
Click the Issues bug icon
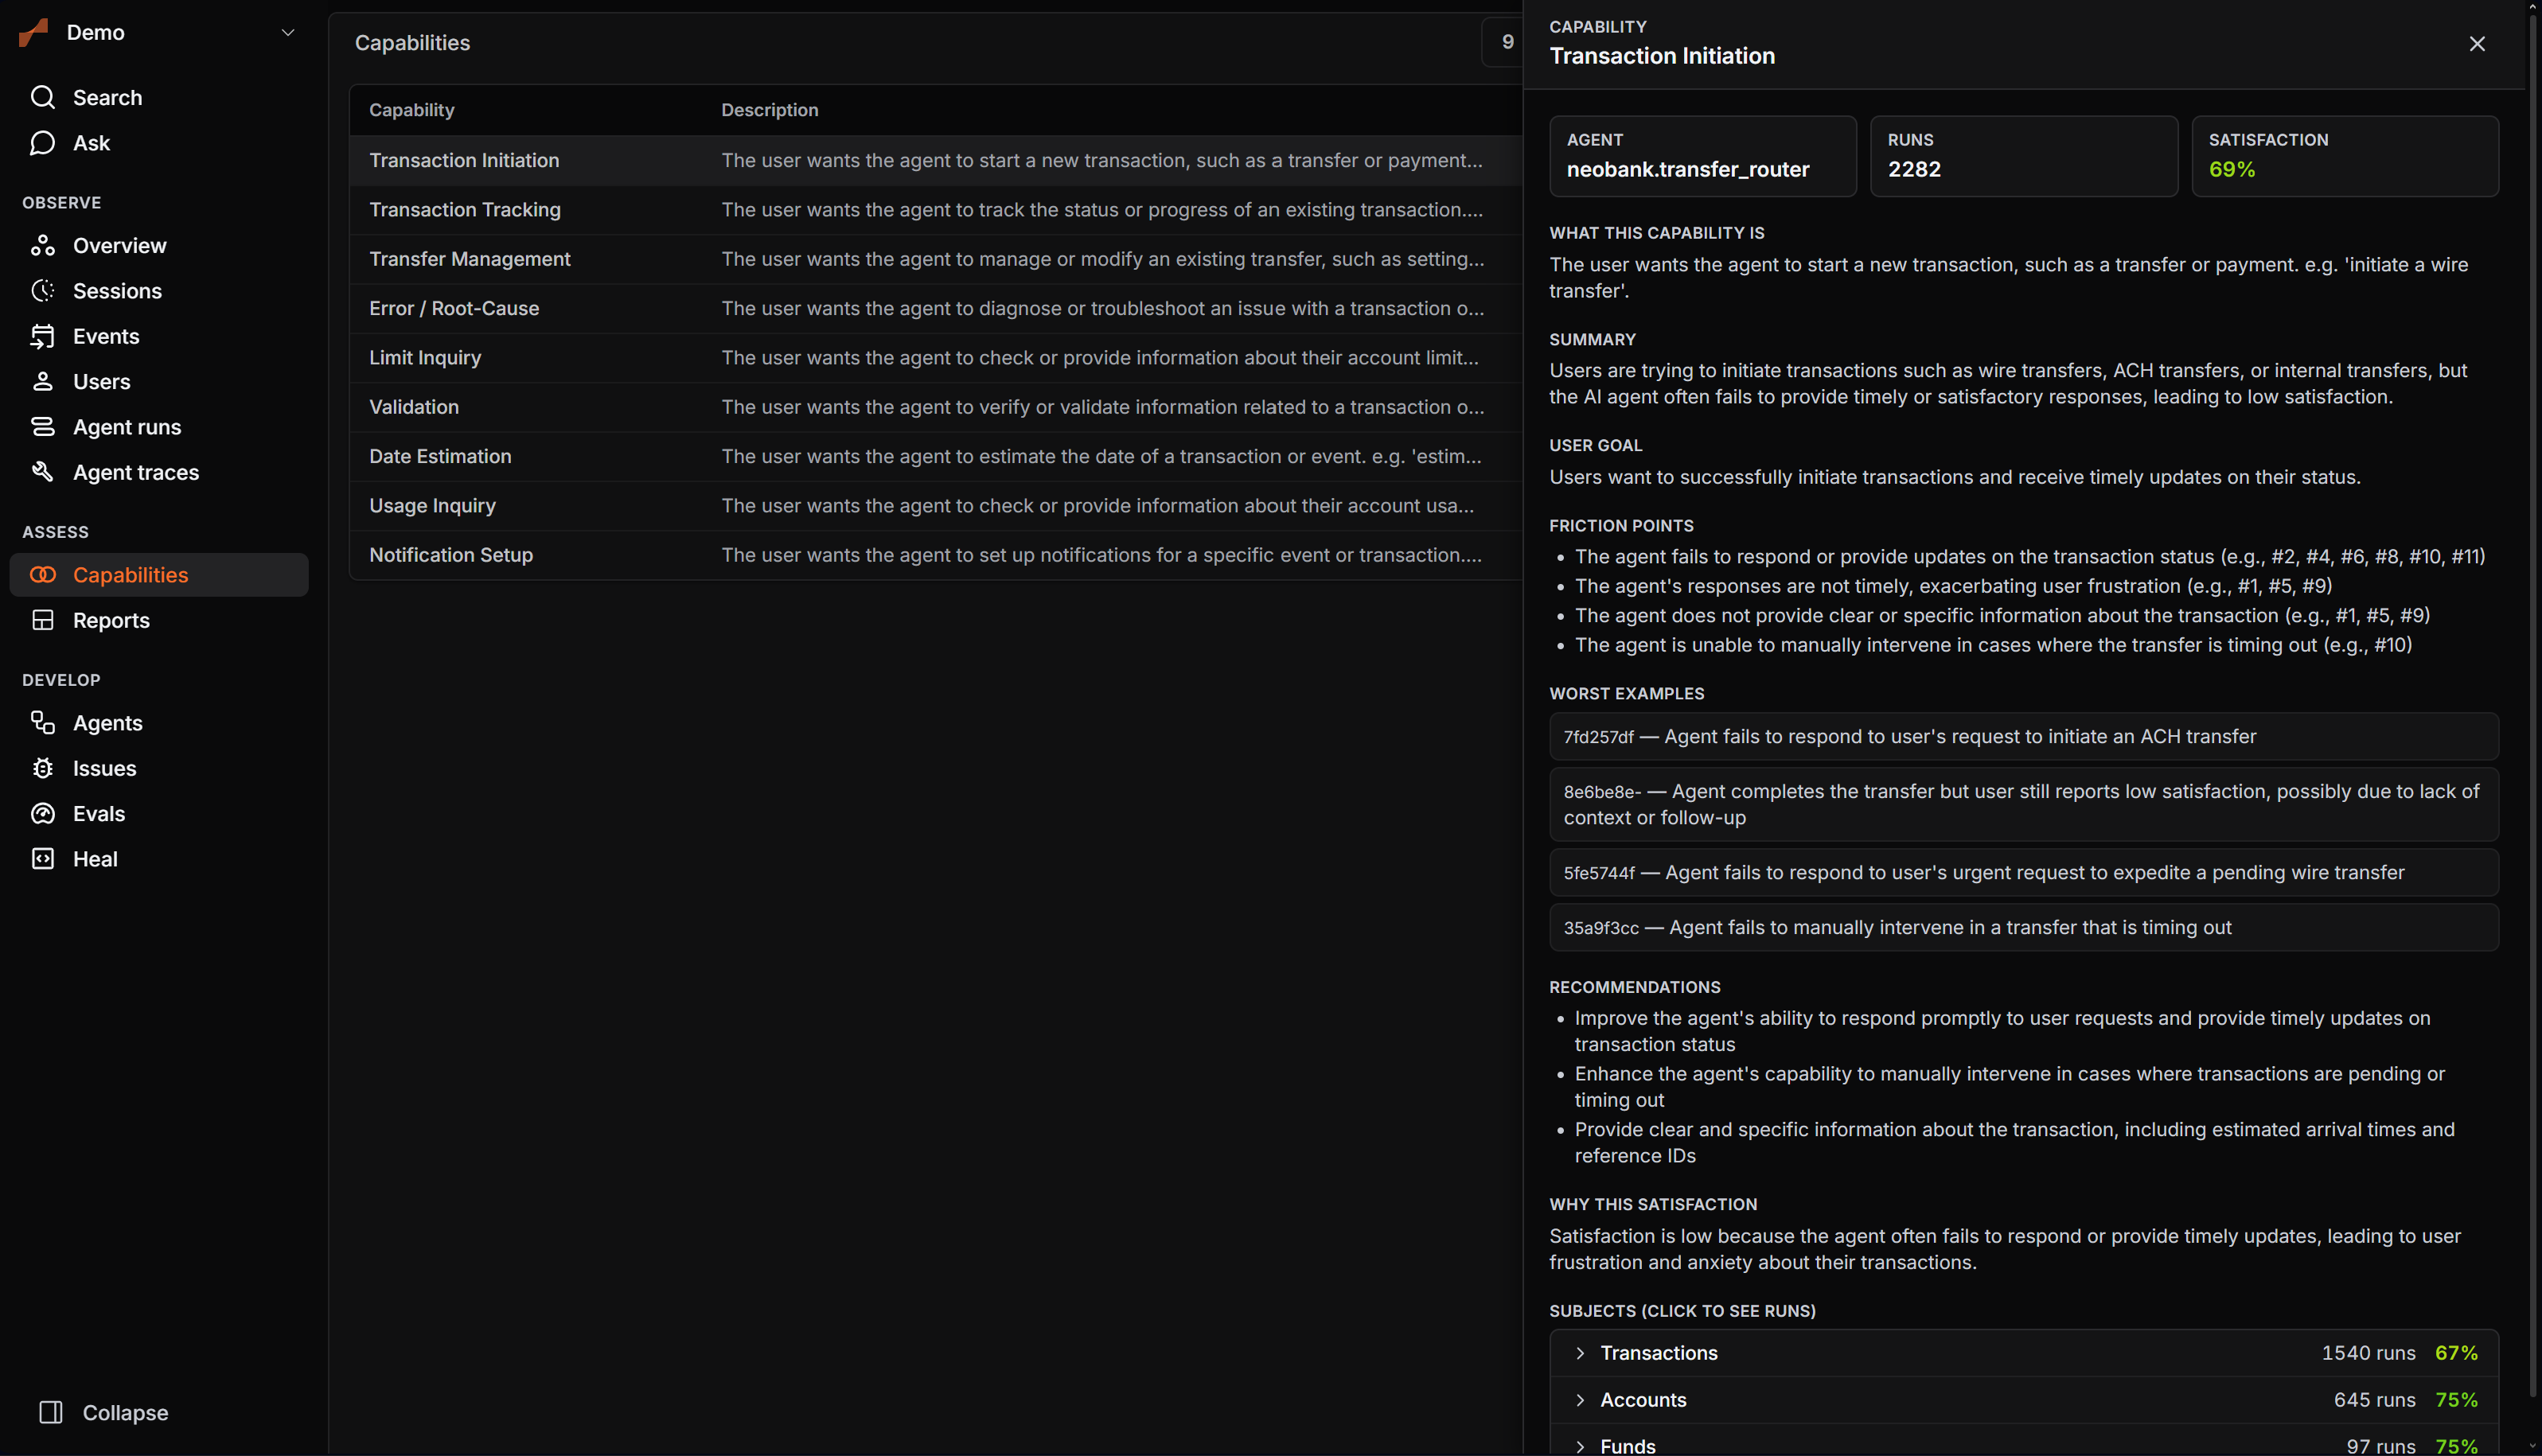point(42,768)
